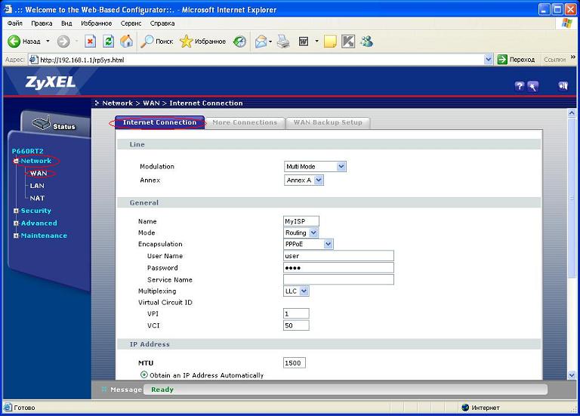The image size is (580, 416).
Task: Open the ZyXEL wizard wand icon
Action: point(532,86)
